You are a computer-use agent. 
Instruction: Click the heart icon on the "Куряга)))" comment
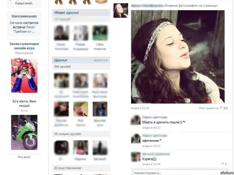[x=223, y=164]
